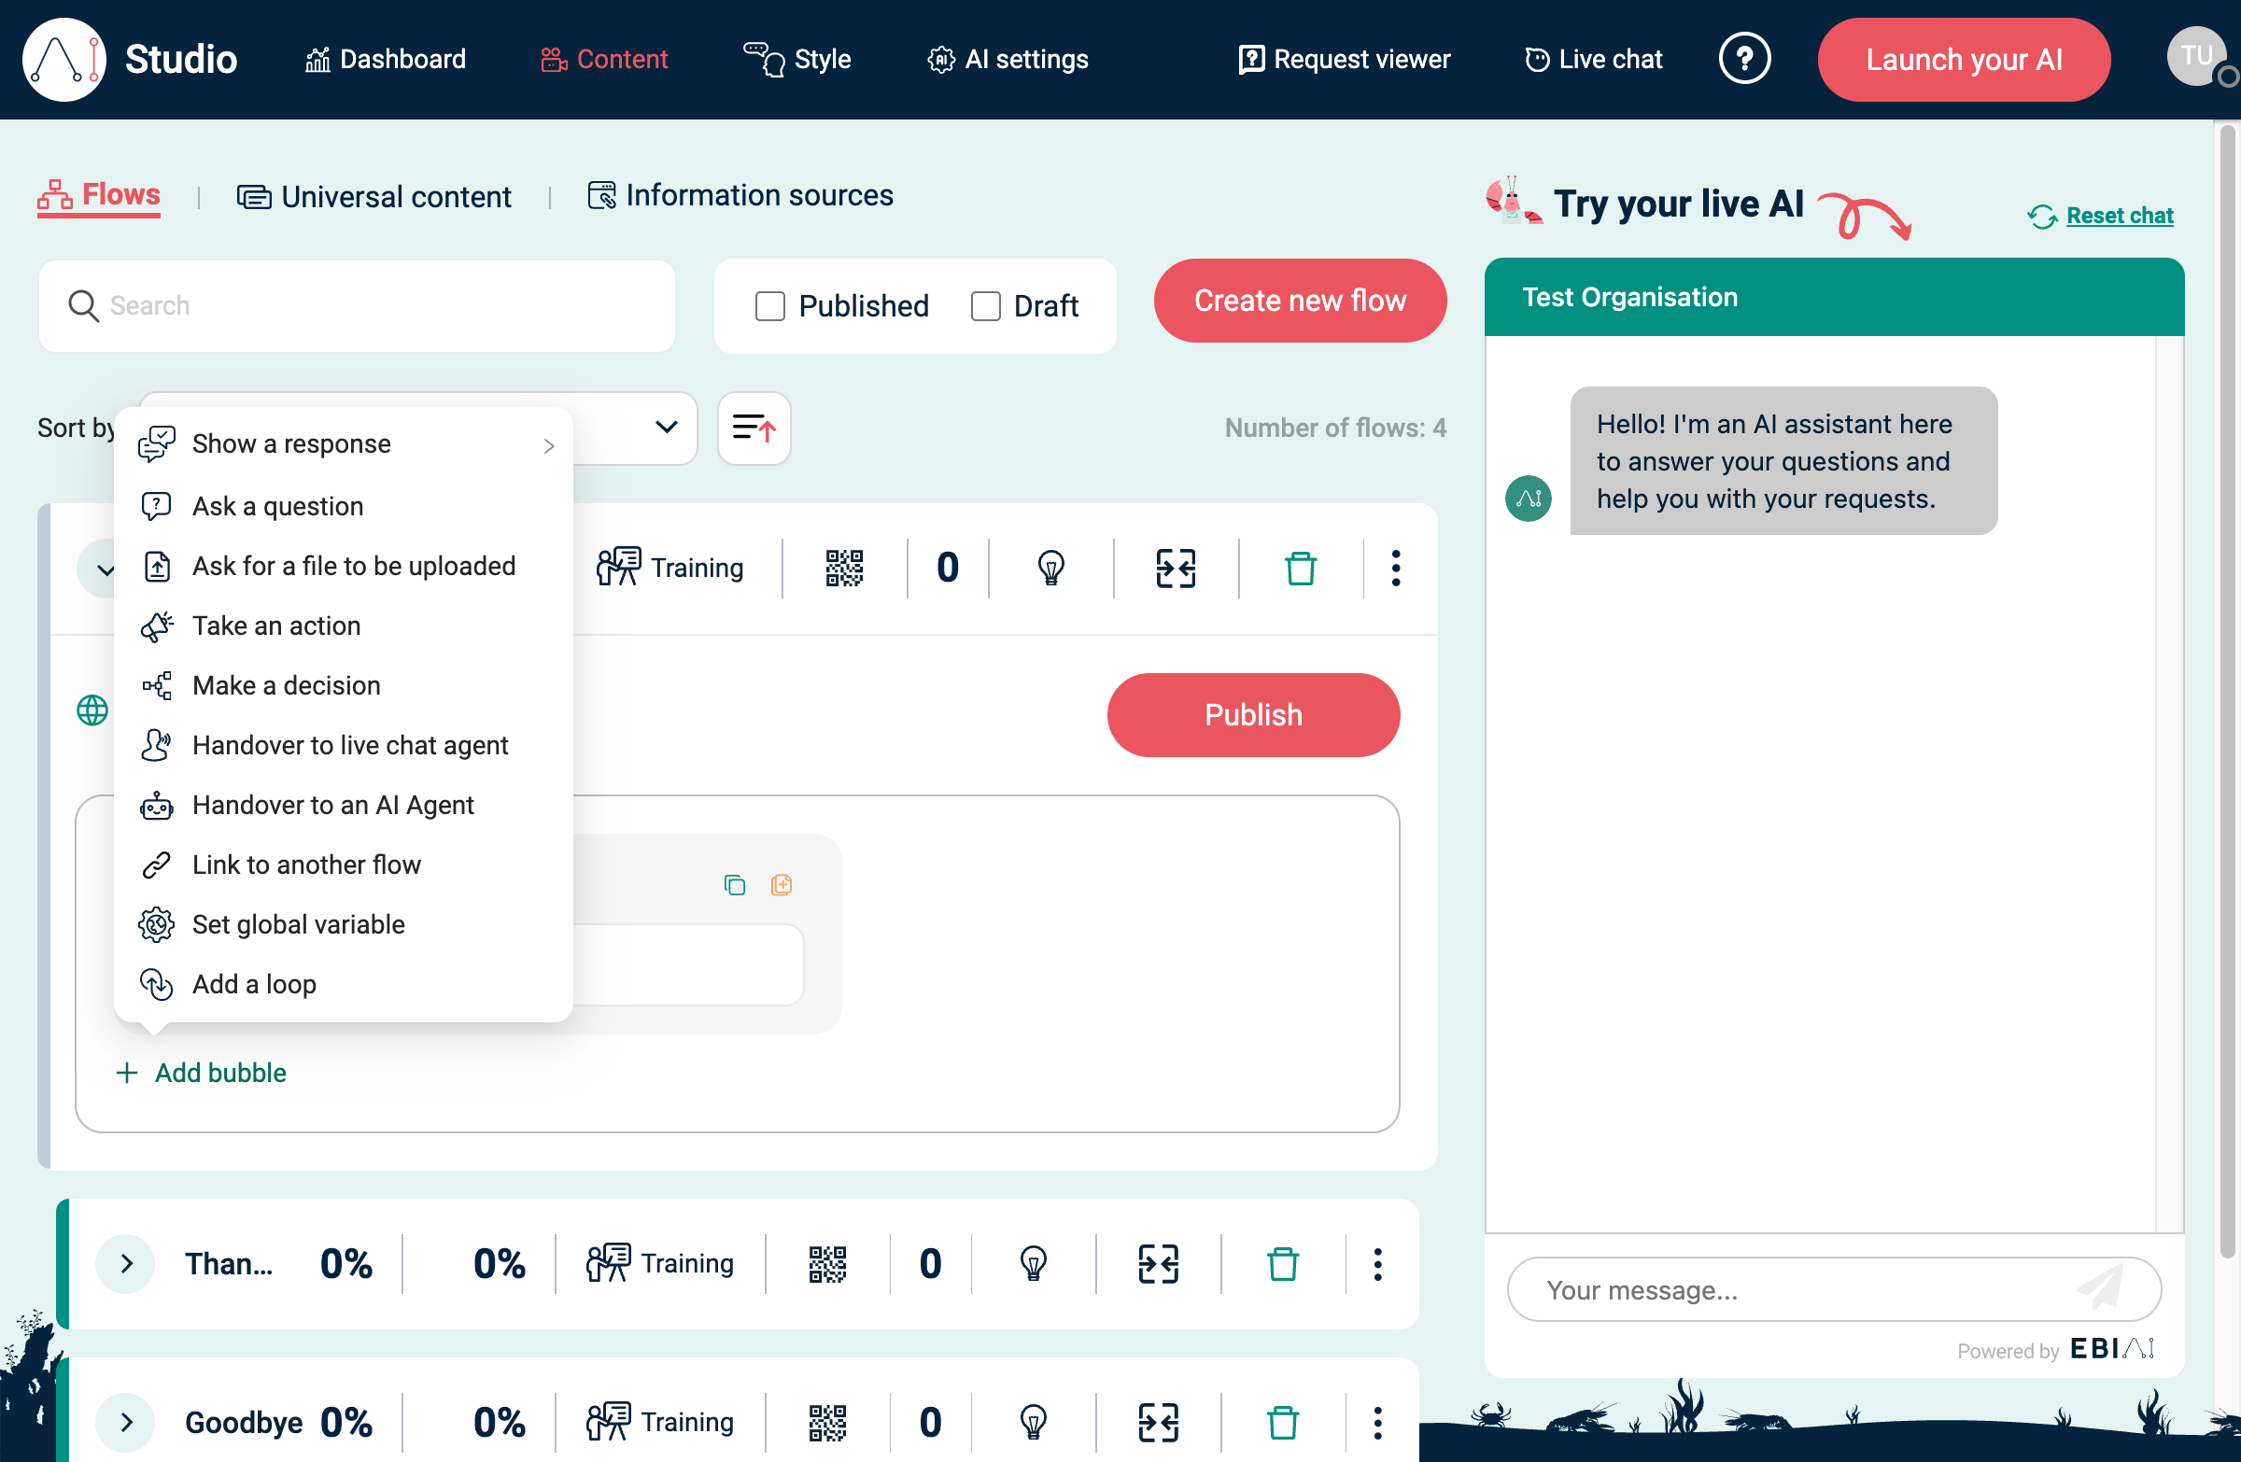Image resolution: width=2241 pixels, height=1462 pixels.
Task: Expand the Goodbye flow row
Action: point(125,1422)
